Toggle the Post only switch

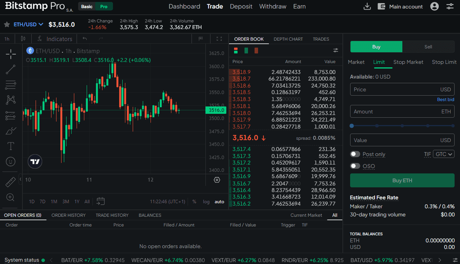click(x=355, y=154)
